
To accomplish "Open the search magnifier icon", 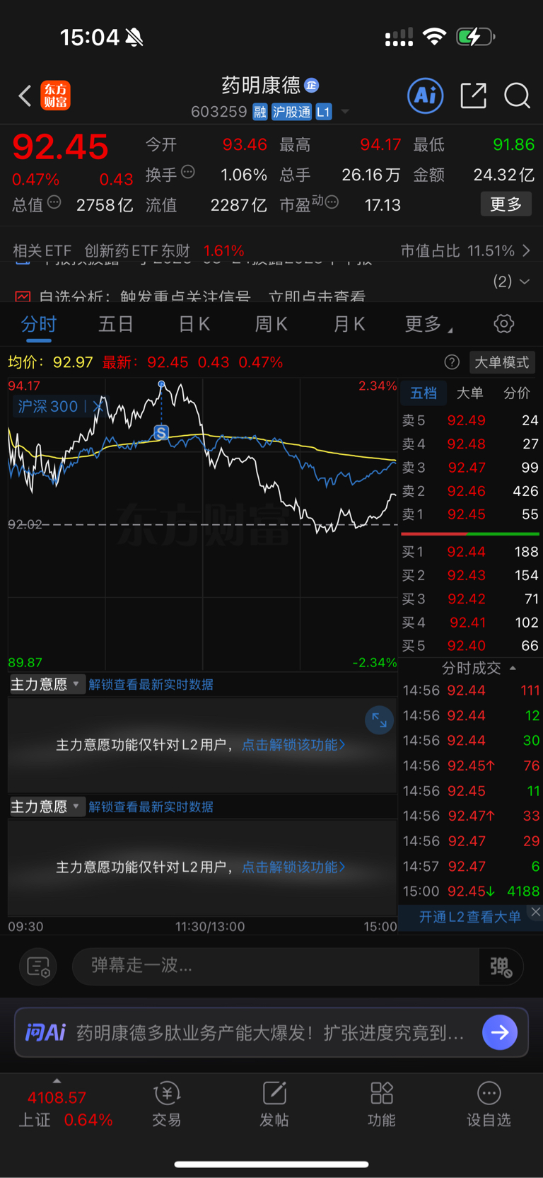I will point(517,96).
